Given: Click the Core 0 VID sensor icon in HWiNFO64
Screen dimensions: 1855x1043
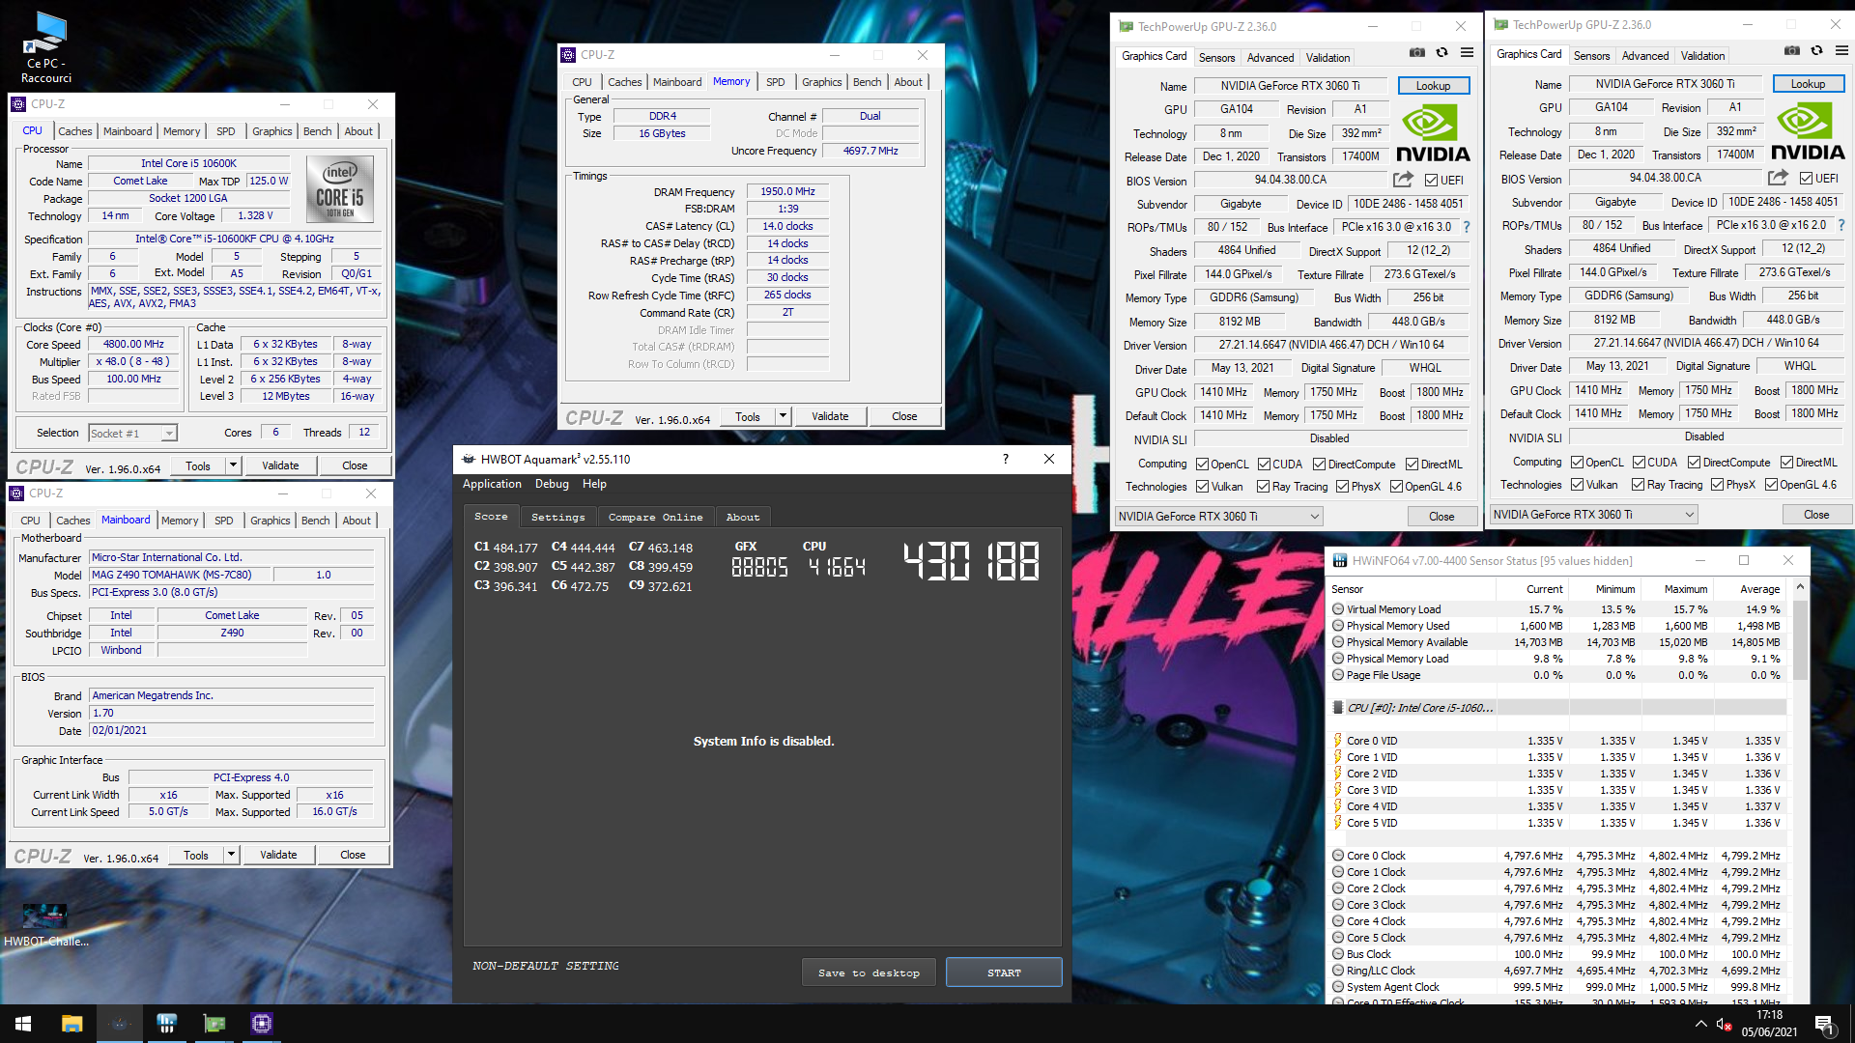Looking at the screenshot, I should tap(1338, 741).
